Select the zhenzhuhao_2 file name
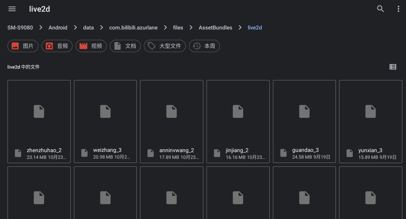This screenshot has height=219, width=406. tap(44, 150)
